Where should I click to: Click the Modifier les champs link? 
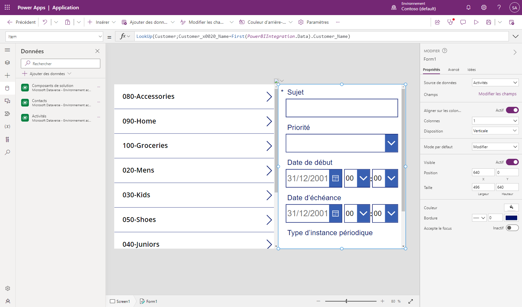tap(497, 94)
